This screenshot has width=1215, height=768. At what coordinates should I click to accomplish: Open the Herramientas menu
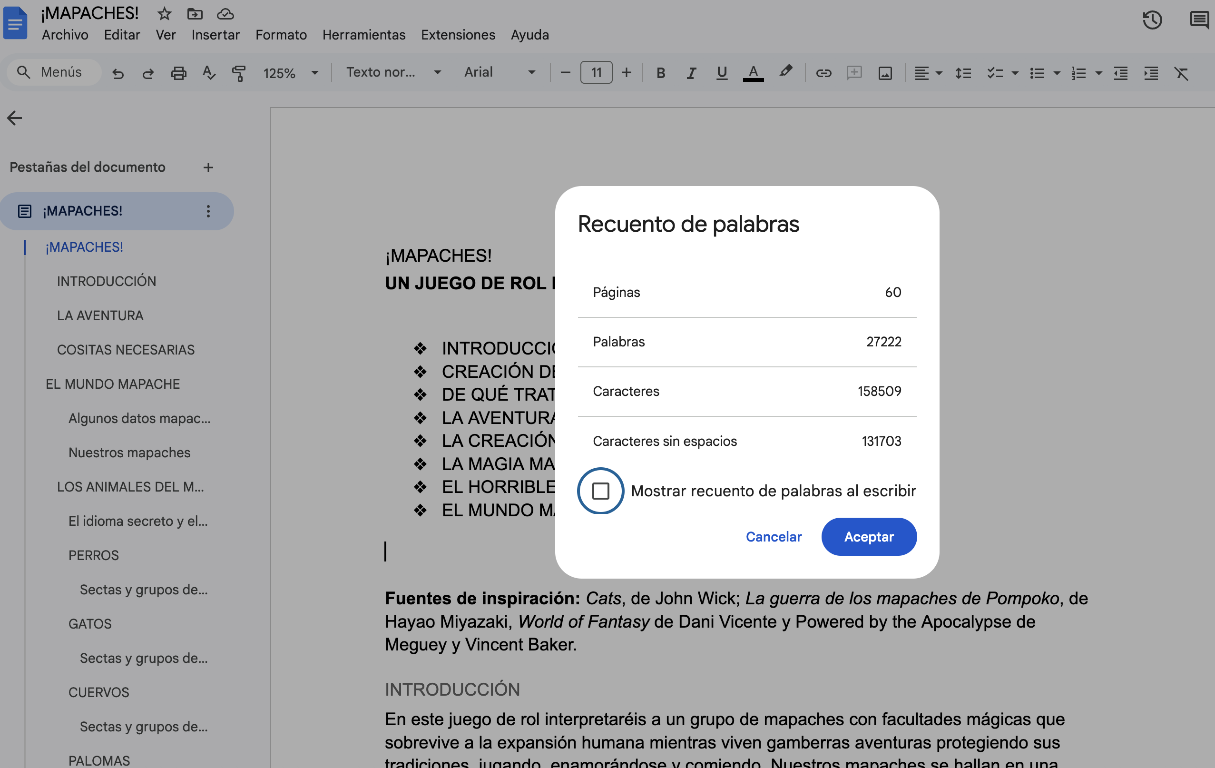click(x=364, y=35)
